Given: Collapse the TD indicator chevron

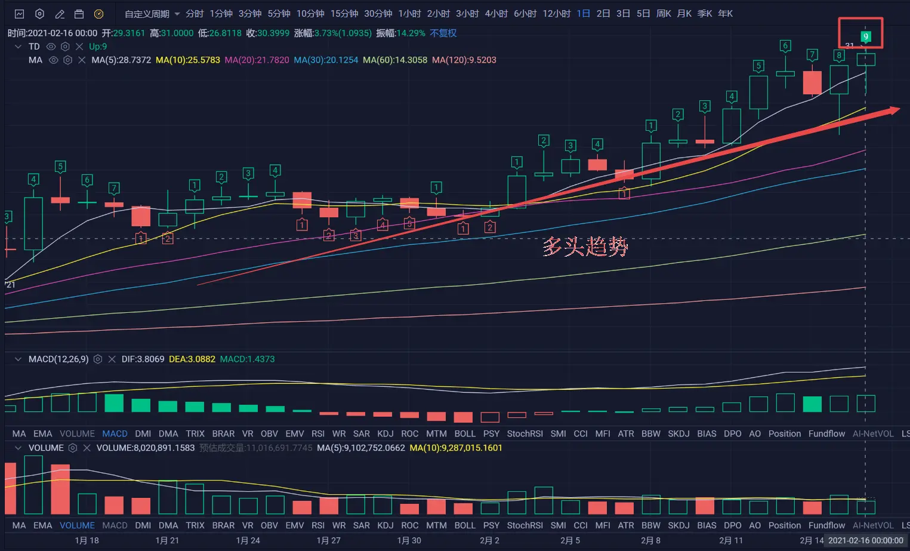Looking at the screenshot, I should pos(18,47).
